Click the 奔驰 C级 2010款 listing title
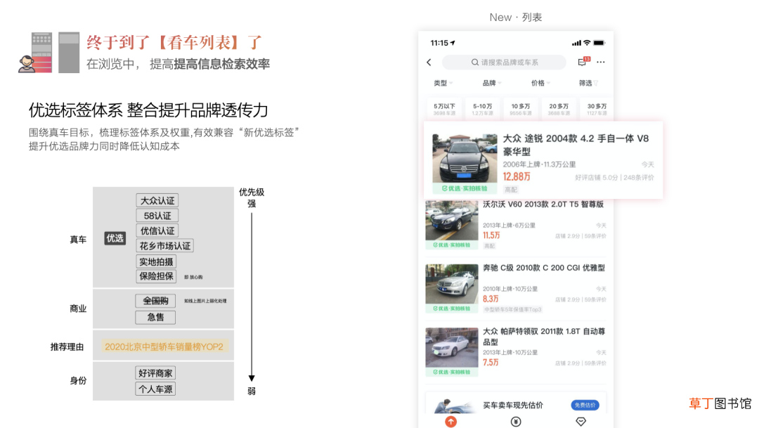 (543, 268)
